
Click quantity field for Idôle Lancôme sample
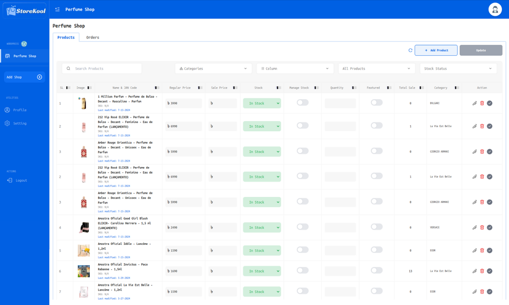tap(340, 250)
